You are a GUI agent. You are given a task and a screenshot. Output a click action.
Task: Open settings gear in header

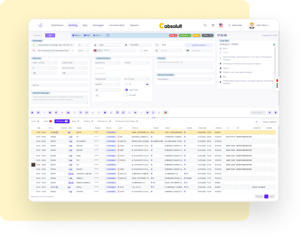click(213, 25)
